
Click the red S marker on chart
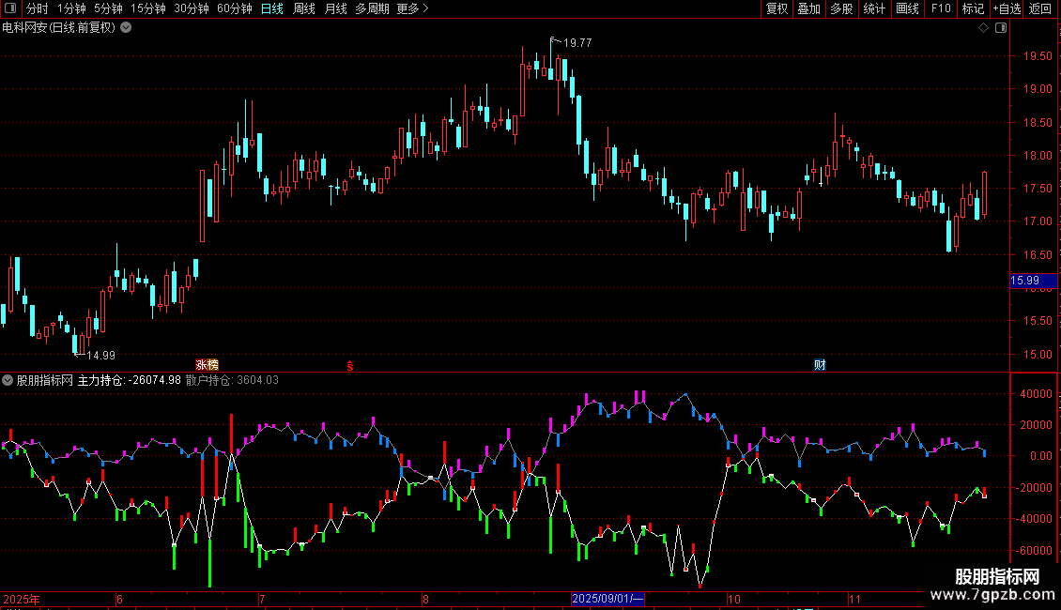(350, 366)
